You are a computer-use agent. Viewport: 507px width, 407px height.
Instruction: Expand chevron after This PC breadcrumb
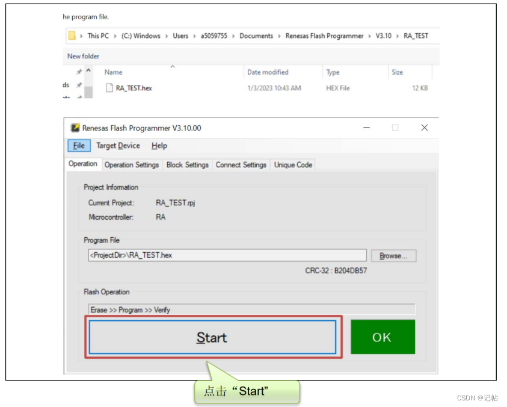pos(115,36)
